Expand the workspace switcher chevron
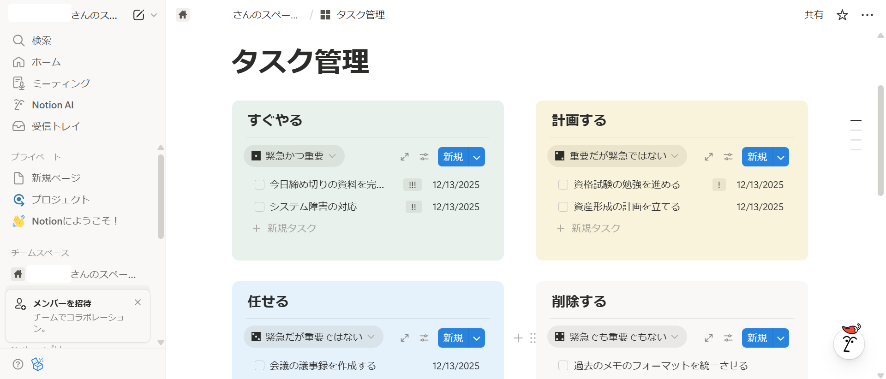 pyautogui.click(x=154, y=15)
